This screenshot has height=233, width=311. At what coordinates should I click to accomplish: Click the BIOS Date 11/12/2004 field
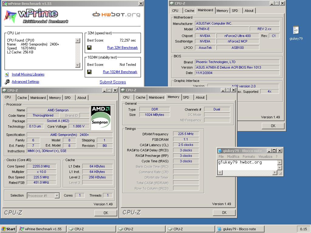pos(237,73)
